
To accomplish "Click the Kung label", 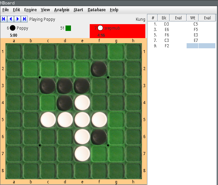I will pos(141,19).
